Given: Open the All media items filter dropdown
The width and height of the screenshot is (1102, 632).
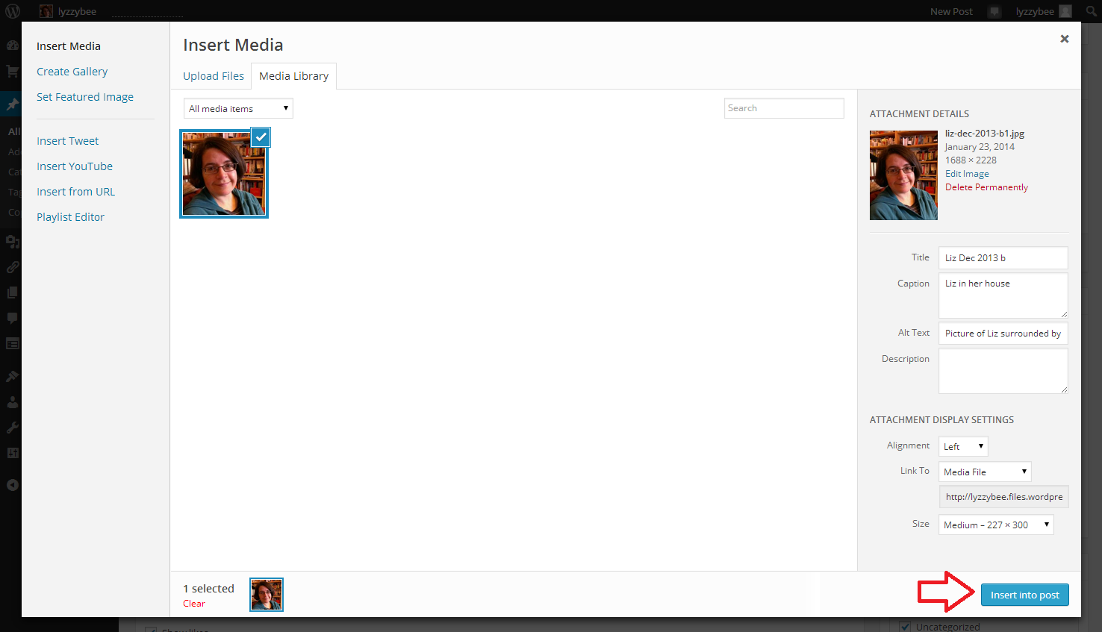Looking at the screenshot, I should [x=238, y=109].
